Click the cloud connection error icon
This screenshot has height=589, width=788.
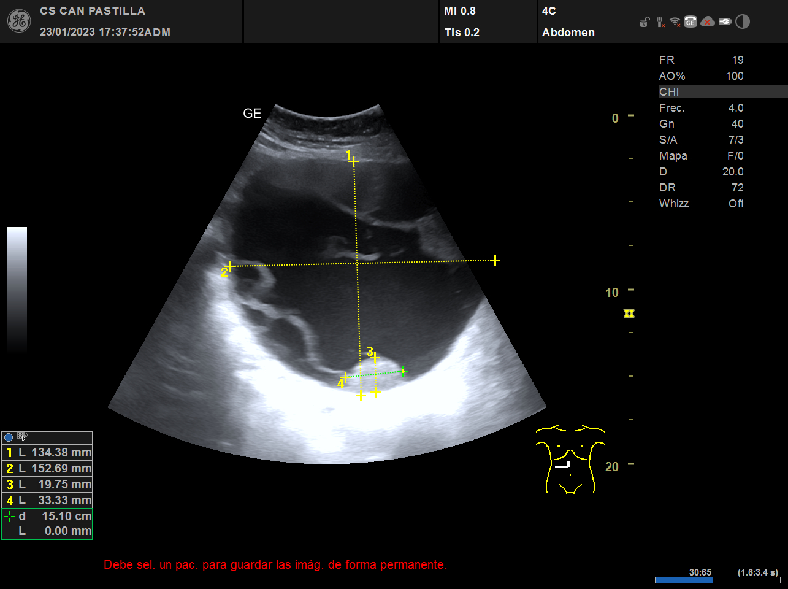(708, 22)
